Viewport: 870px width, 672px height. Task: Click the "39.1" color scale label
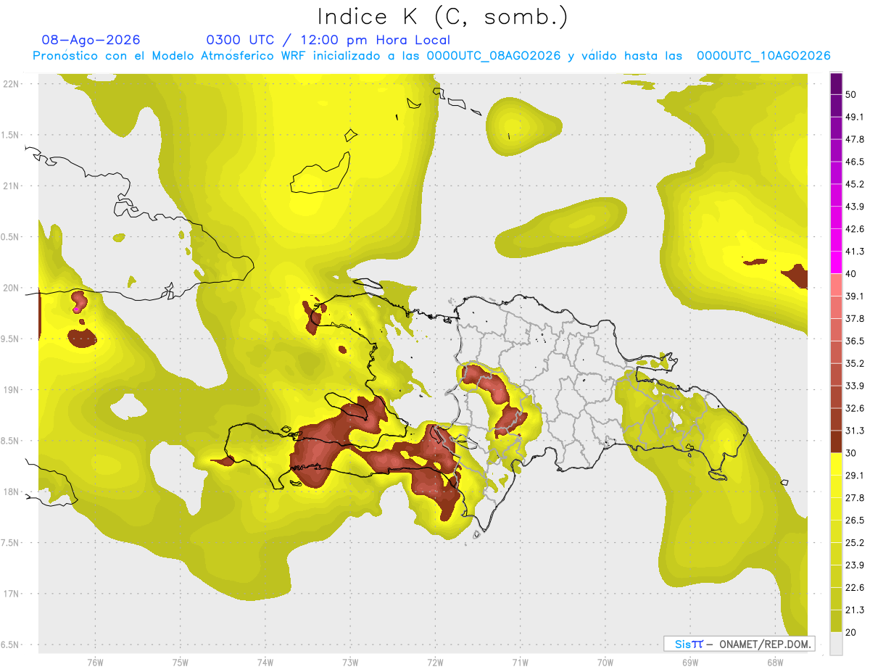pos(855,296)
